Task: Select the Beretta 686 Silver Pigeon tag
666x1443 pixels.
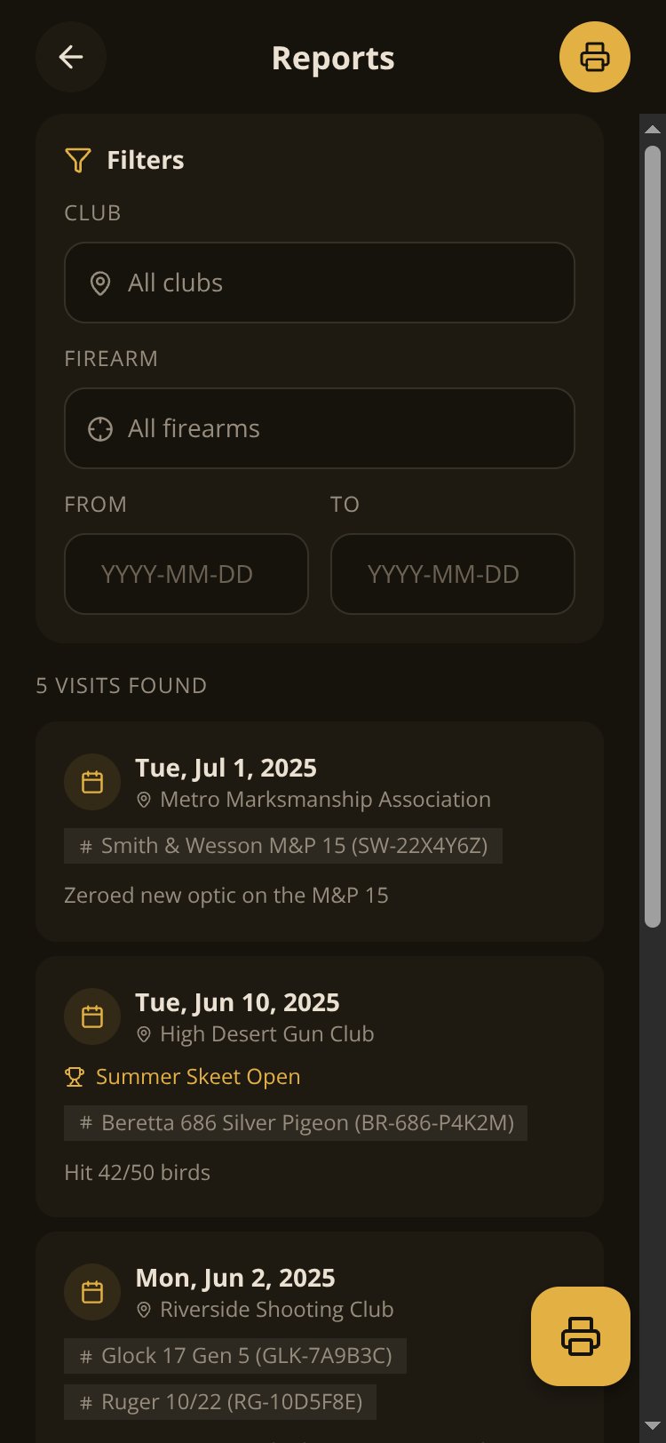Action: pyautogui.click(x=296, y=1123)
